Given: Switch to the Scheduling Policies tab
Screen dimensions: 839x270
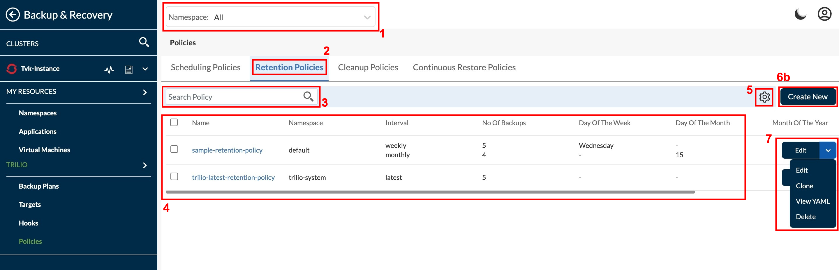Looking at the screenshot, I should 205,67.
